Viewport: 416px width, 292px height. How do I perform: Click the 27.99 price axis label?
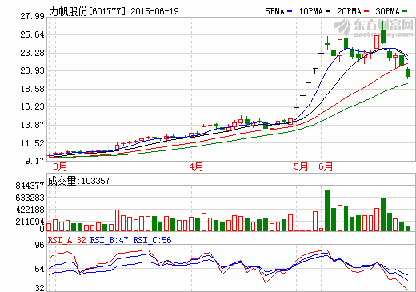tap(32, 16)
